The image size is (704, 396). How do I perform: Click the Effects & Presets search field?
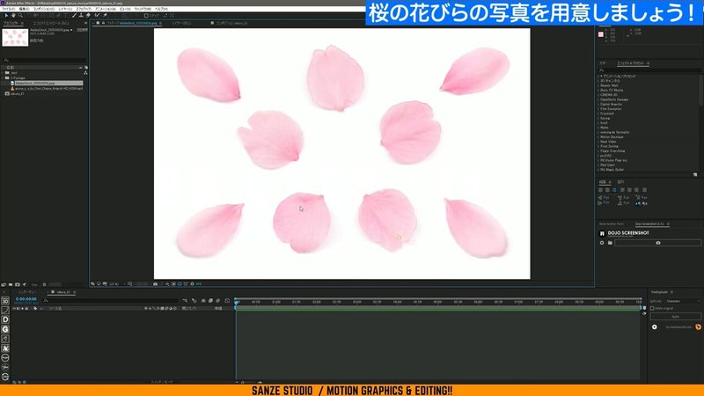(x=649, y=70)
